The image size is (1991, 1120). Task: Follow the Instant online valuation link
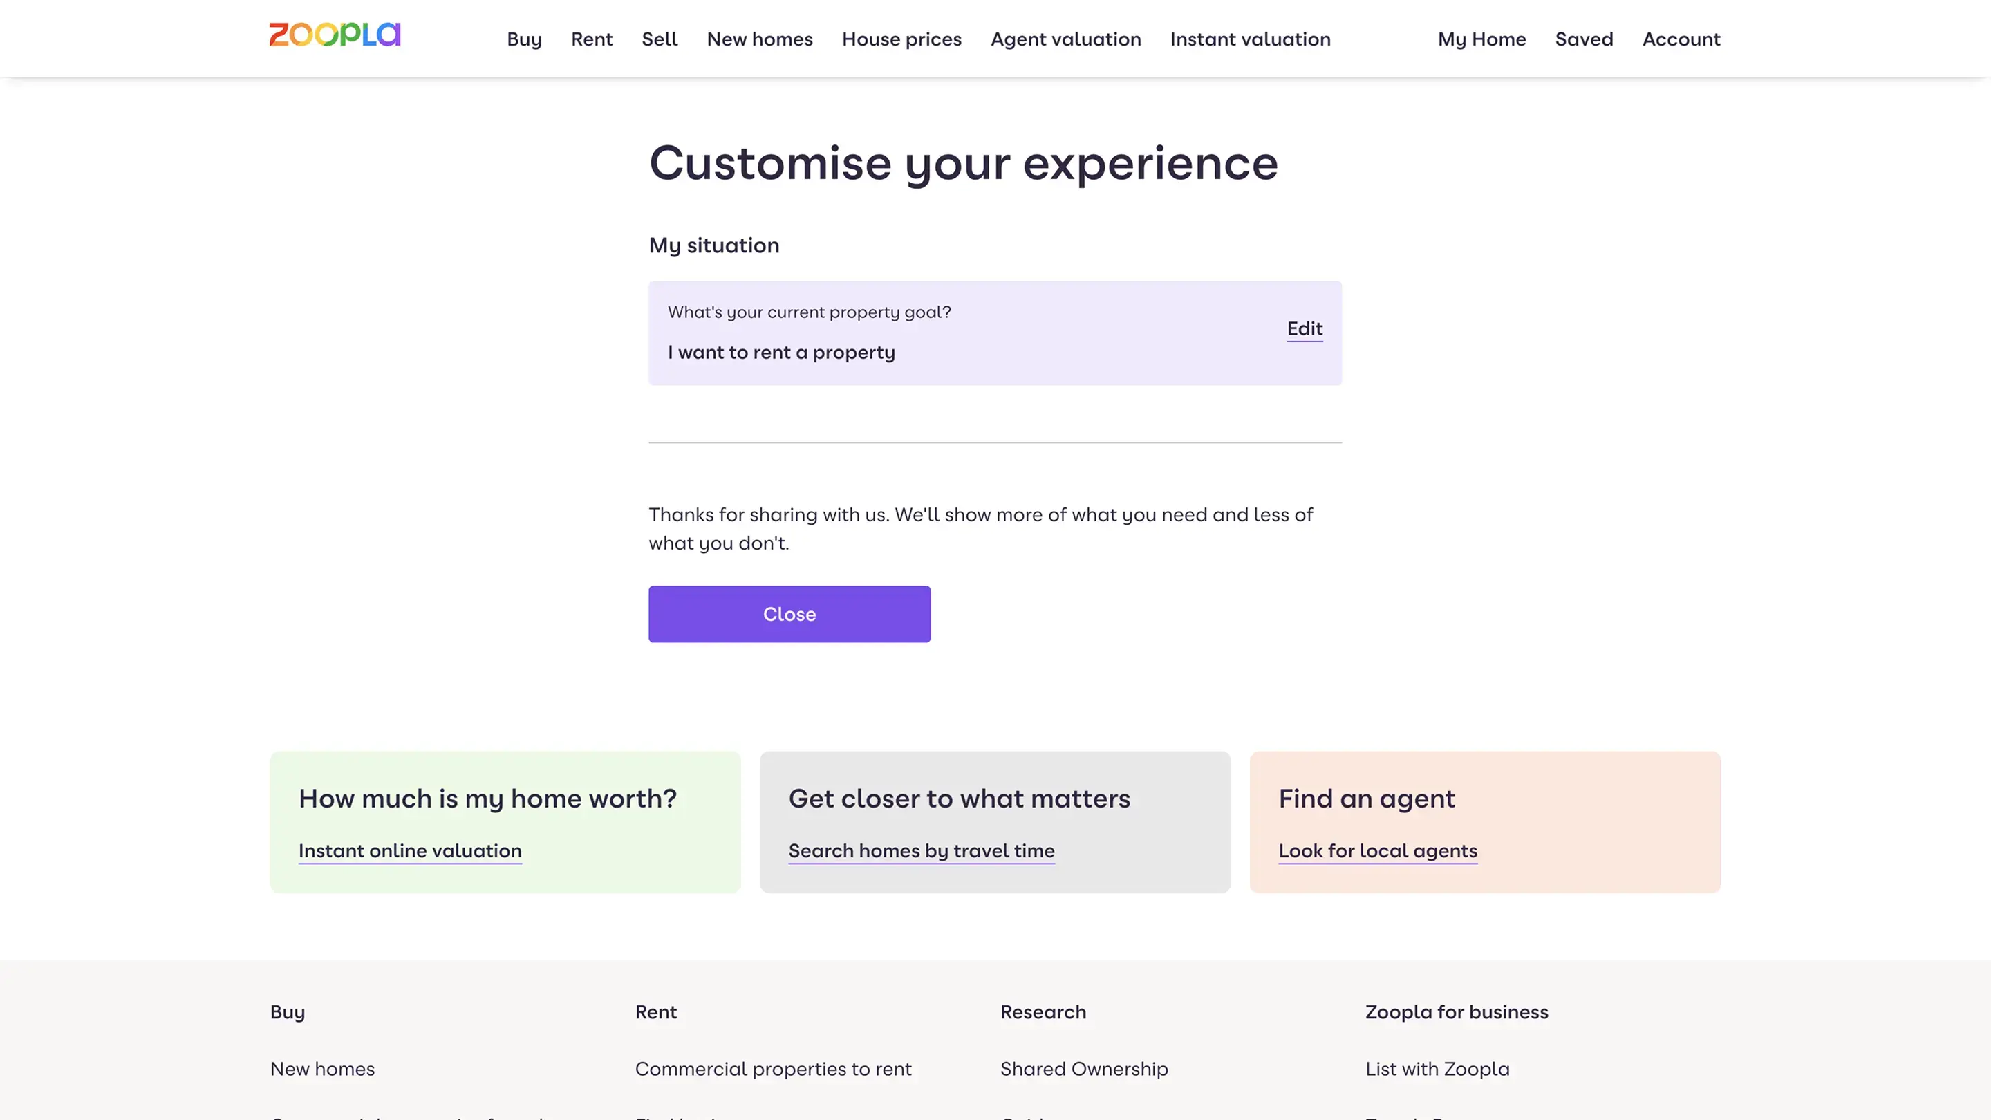point(410,851)
